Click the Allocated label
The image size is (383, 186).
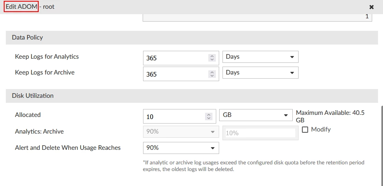click(28, 115)
